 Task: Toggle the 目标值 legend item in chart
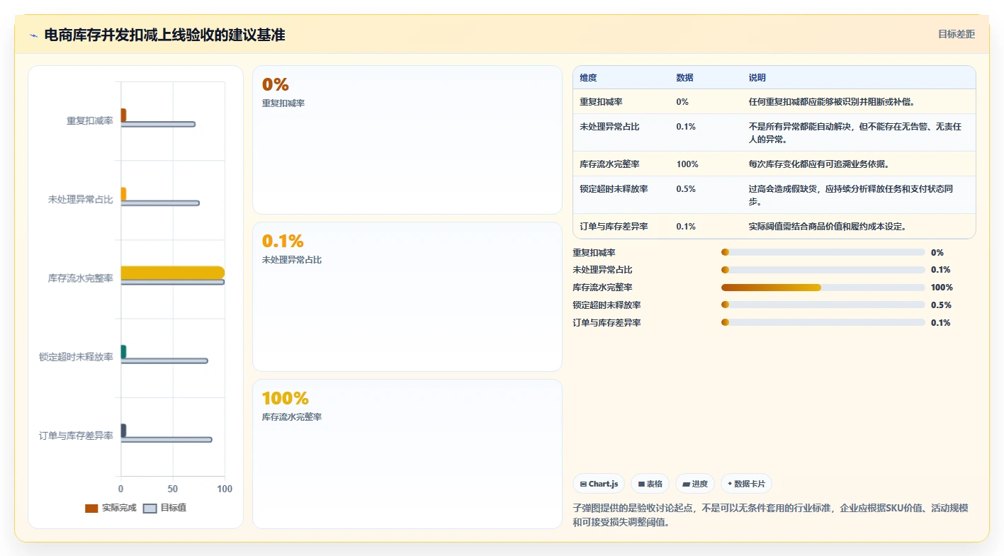click(x=165, y=508)
